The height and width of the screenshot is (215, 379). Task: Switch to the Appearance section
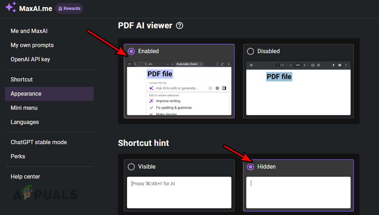(x=26, y=94)
